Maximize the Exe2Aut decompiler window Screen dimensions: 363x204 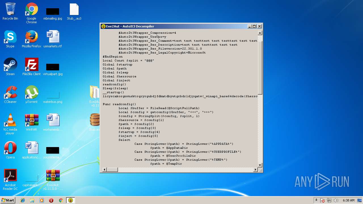tap(254, 26)
